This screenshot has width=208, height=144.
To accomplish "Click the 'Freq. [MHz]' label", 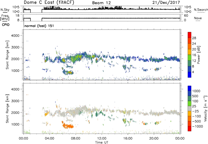I will click(x=5, y=18).
